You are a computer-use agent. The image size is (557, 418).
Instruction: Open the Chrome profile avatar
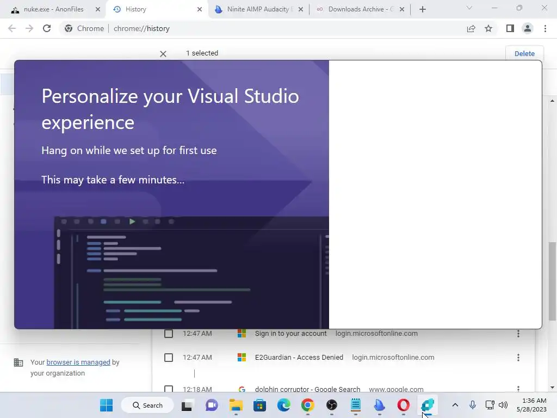pyautogui.click(x=528, y=28)
